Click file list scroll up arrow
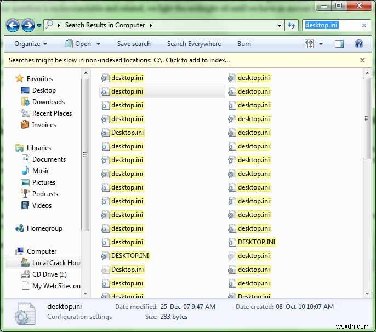376x332 pixels. [x=367, y=73]
